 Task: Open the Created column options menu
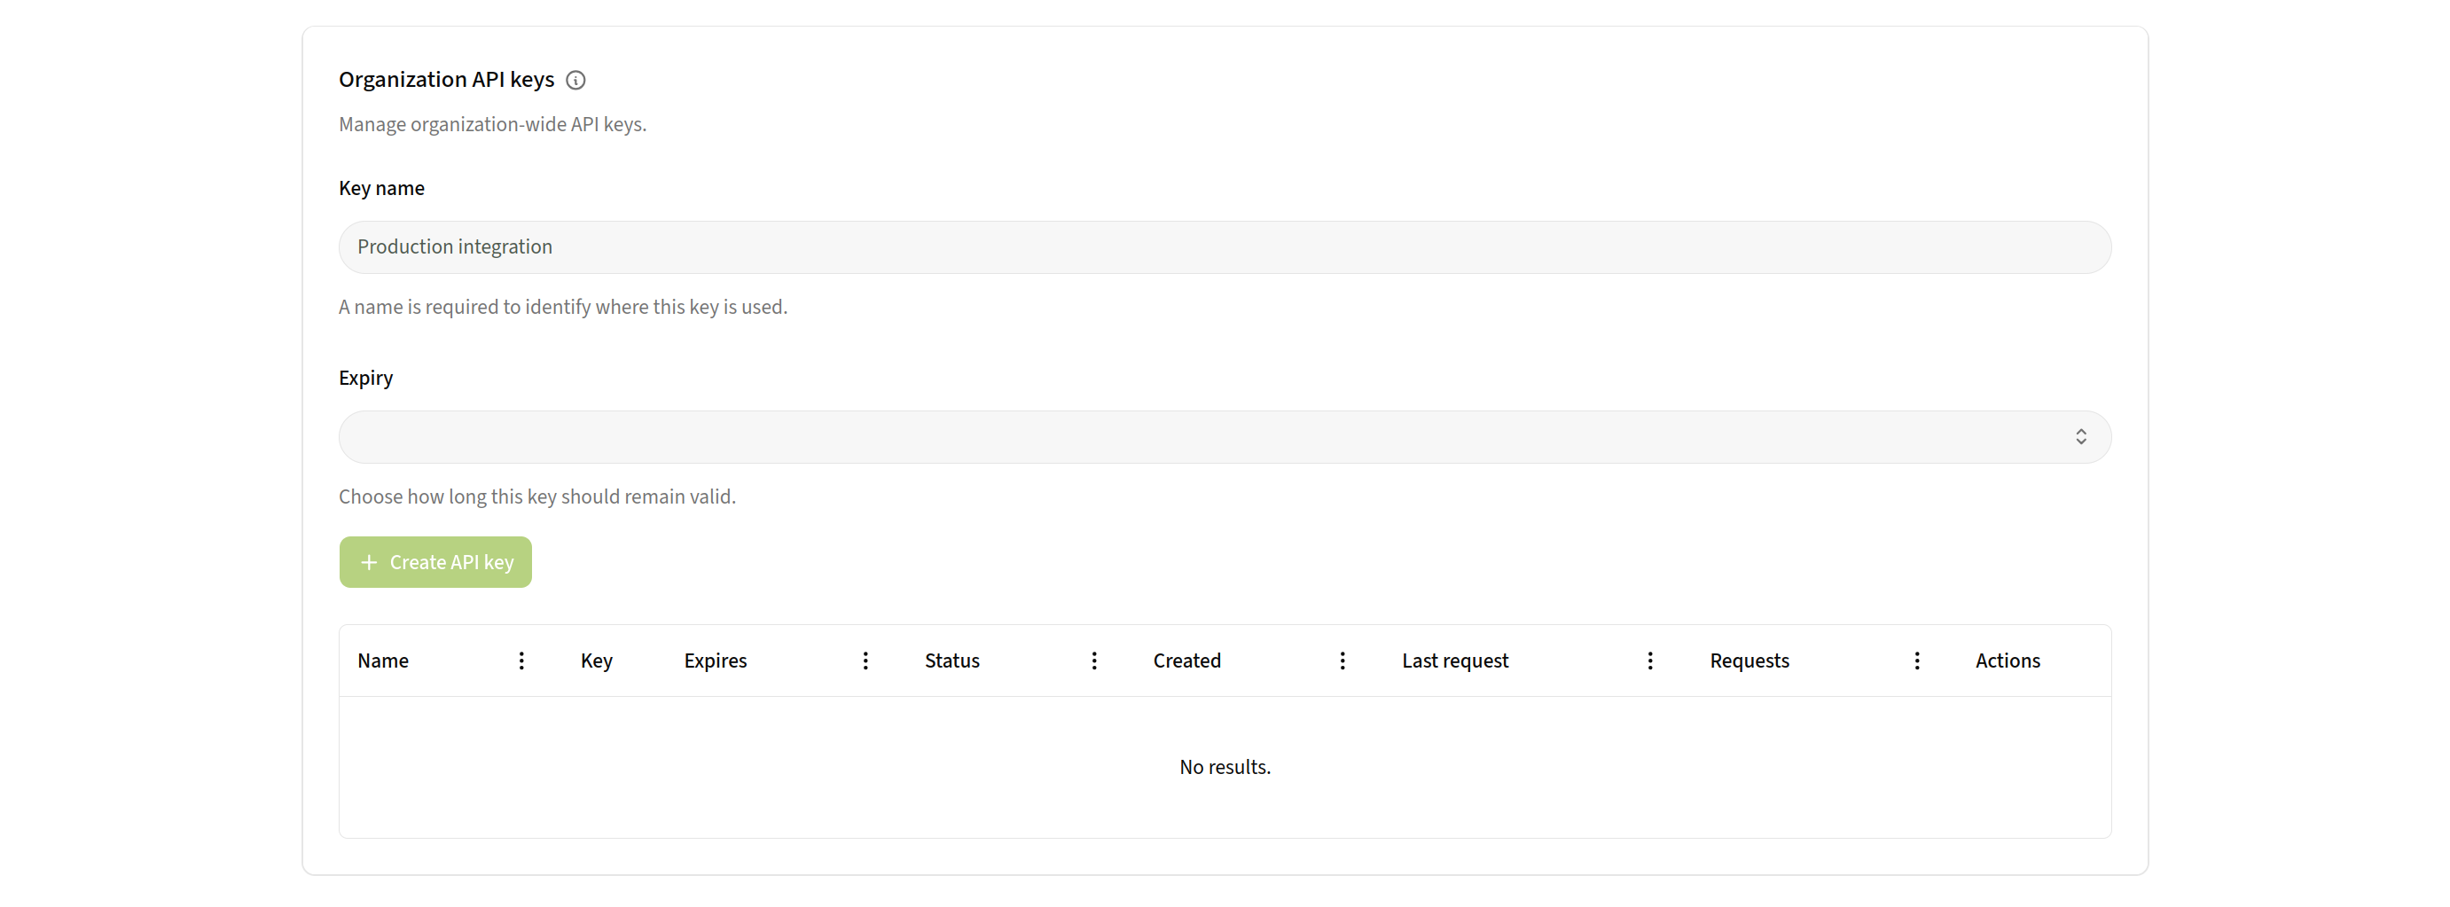[1343, 661]
